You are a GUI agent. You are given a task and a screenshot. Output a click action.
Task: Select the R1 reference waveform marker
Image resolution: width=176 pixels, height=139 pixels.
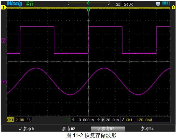coord(4,82)
